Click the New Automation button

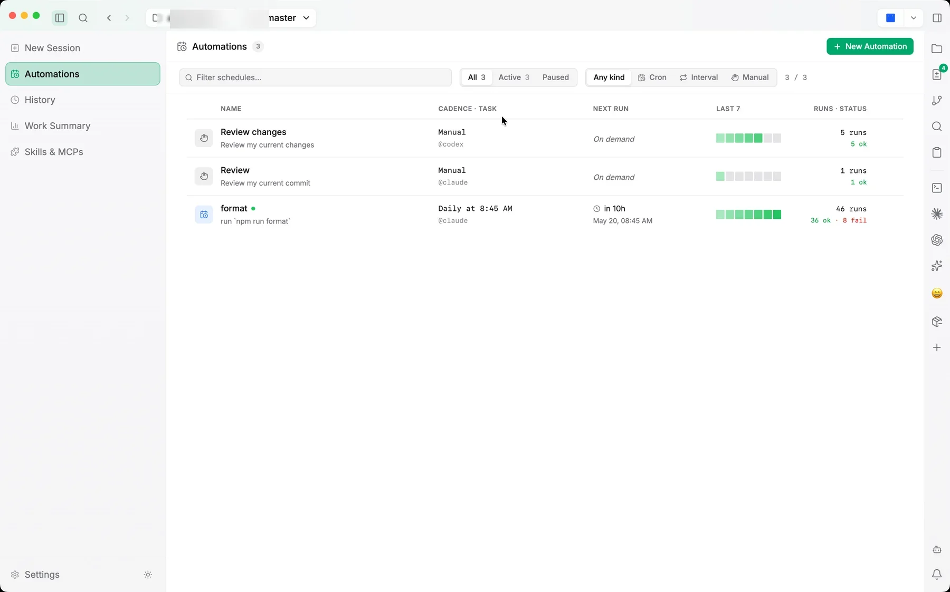click(x=870, y=46)
